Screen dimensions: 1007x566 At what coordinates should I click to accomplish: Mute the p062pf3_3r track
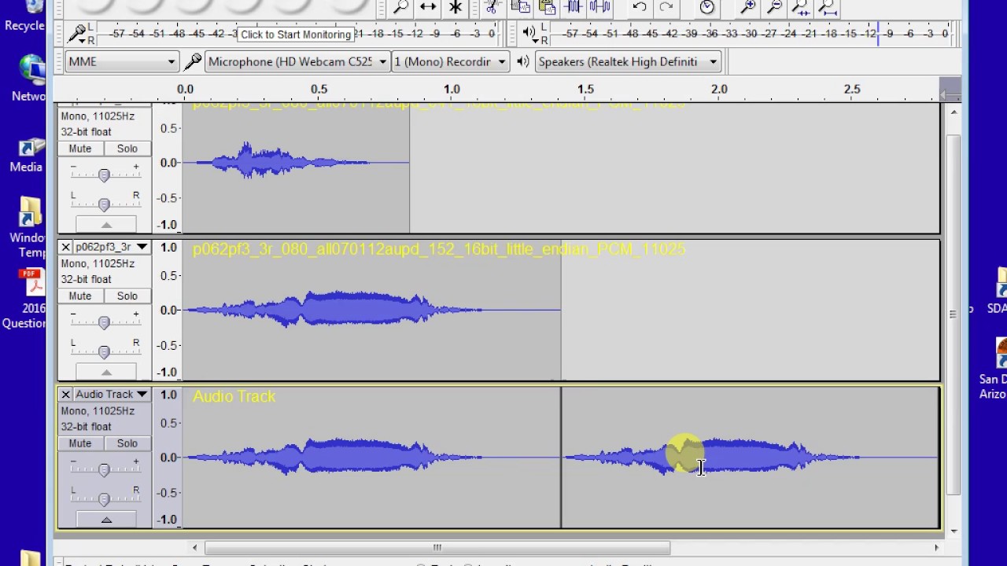coord(79,296)
